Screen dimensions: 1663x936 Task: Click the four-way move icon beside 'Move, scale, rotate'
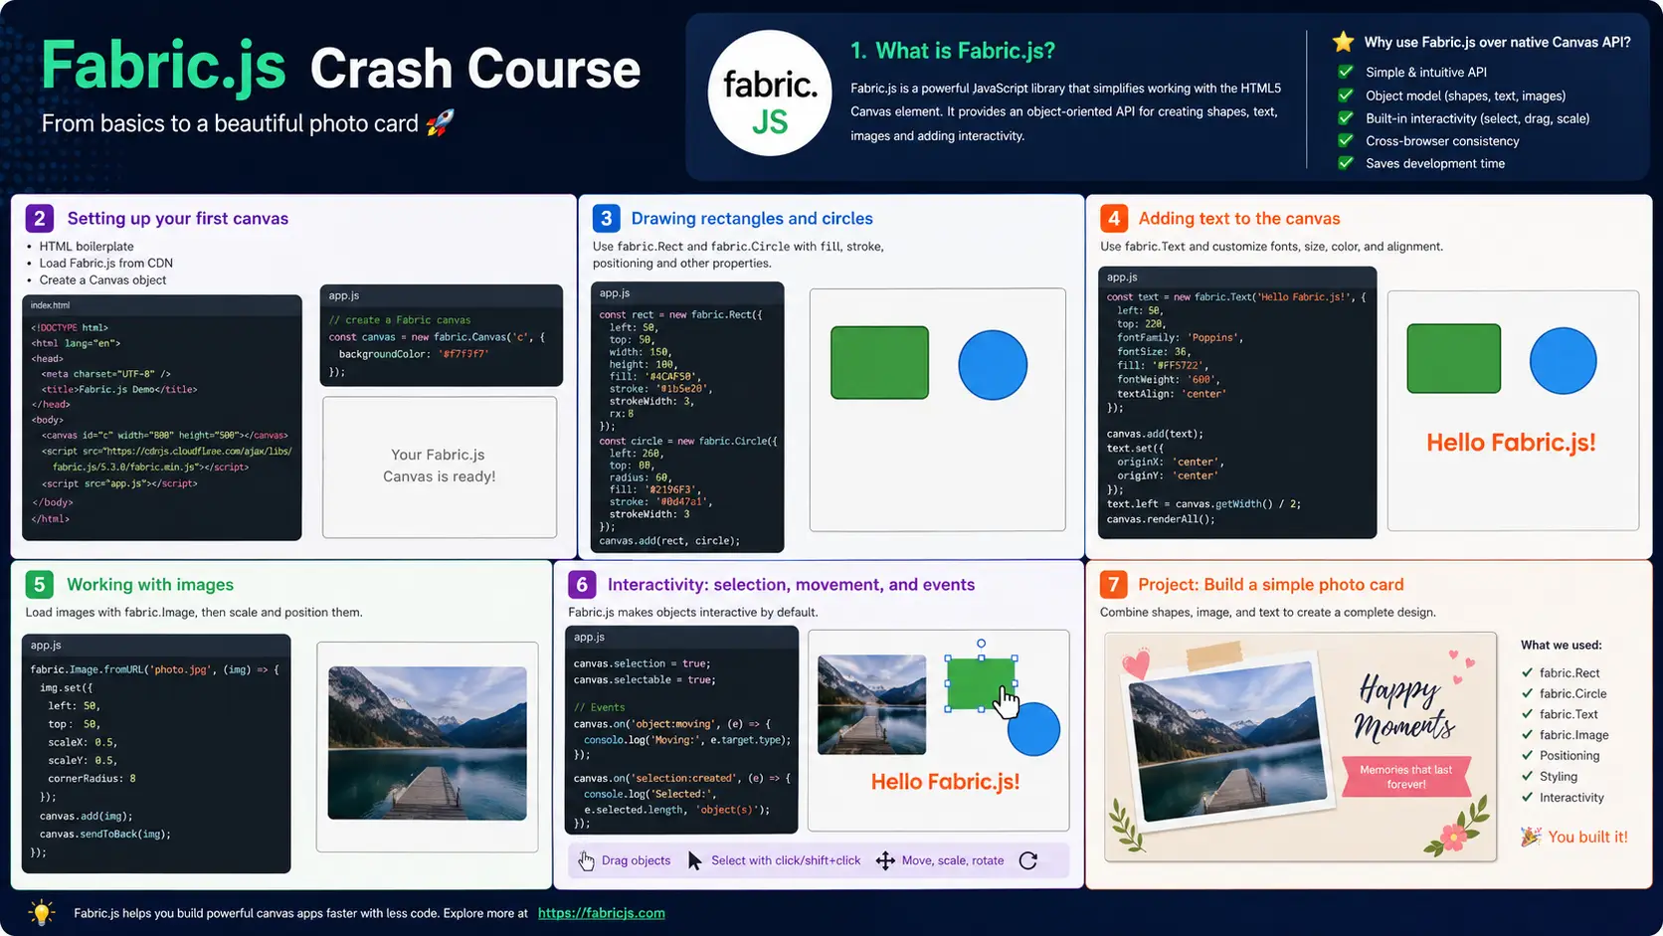tap(885, 860)
